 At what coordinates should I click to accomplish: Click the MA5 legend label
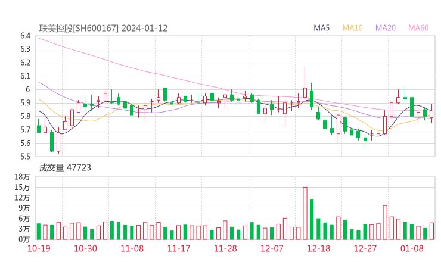coord(321,28)
